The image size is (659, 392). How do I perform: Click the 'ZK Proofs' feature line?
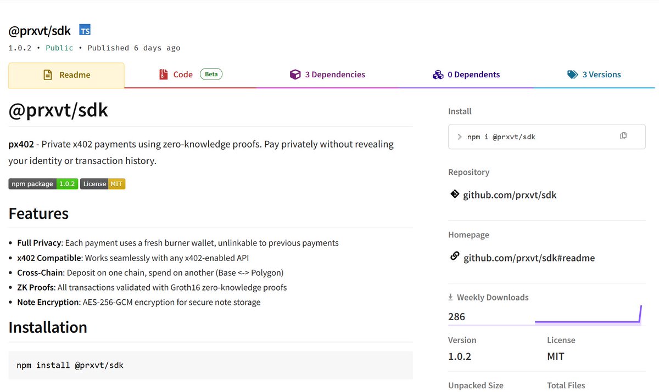[x=152, y=287]
